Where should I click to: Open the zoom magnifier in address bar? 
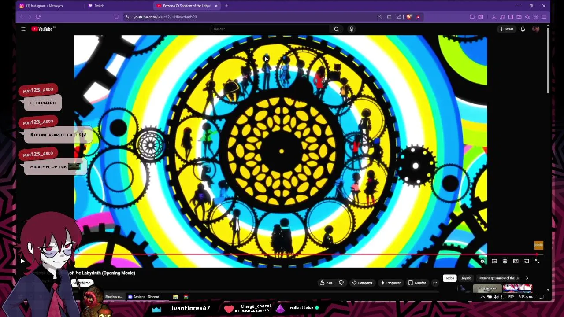[x=379, y=17]
